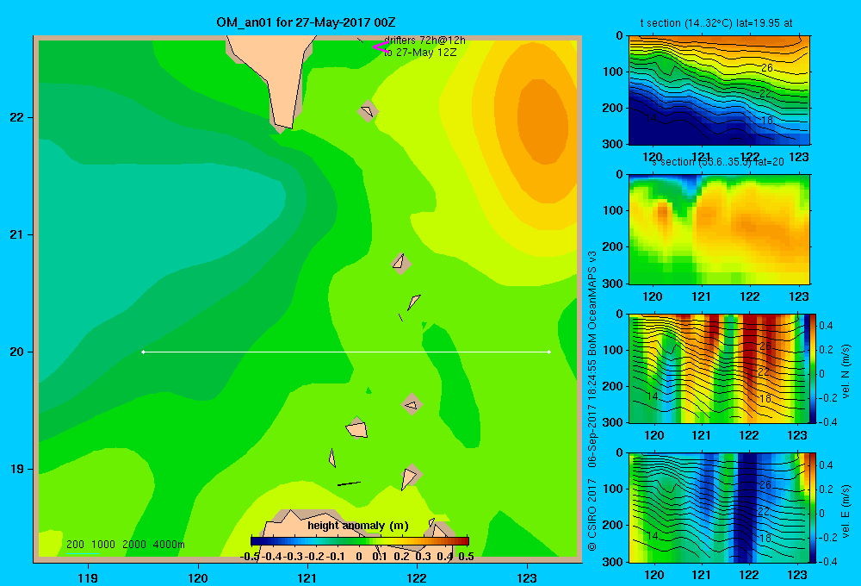Click the 't section (14..32°C) lat=19.95' title

coord(716,23)
